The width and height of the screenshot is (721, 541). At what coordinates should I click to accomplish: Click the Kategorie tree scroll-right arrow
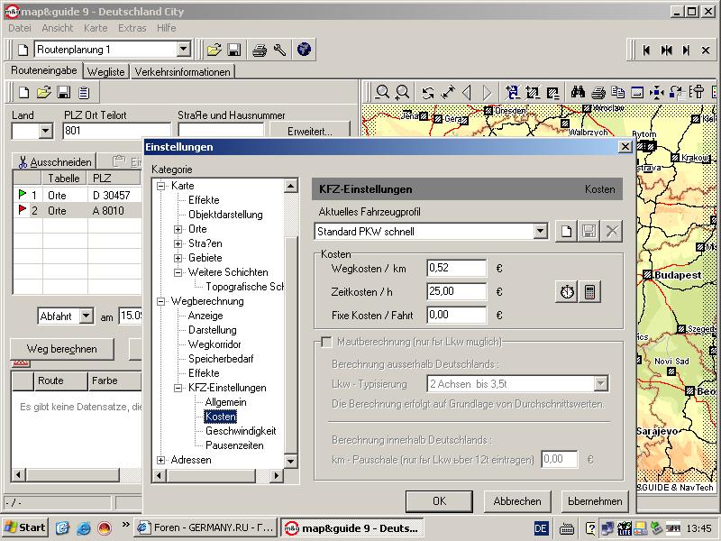coord(276,476)
